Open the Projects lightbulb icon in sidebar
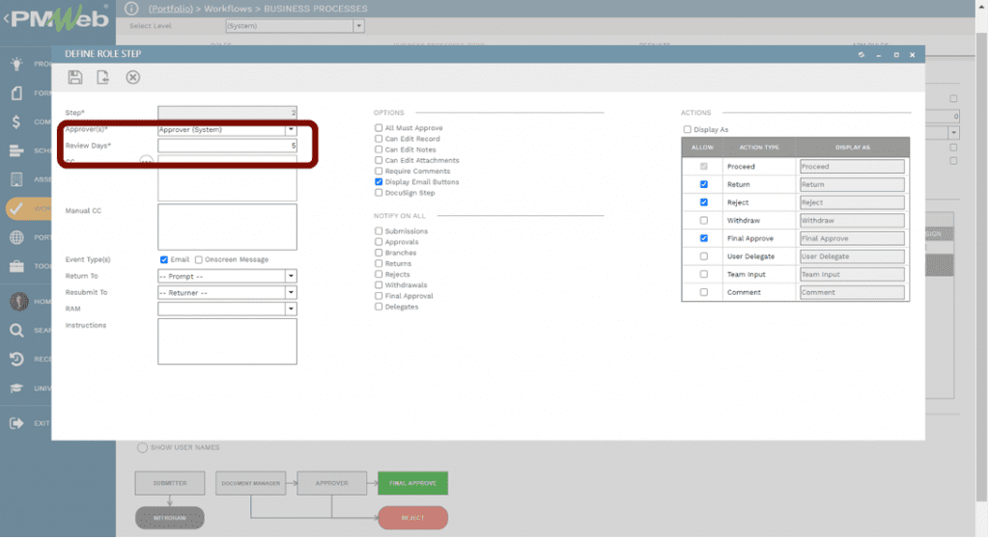The image size is (989, 538). point(16,63)
